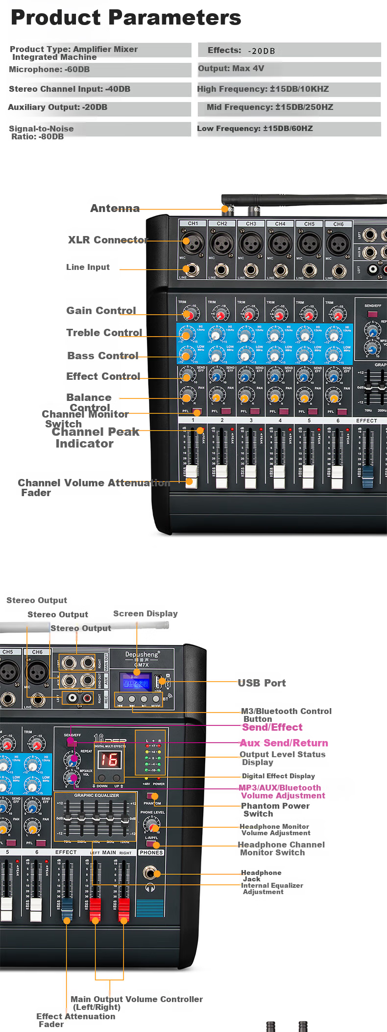This screenshot has width=387, height=1032.
Task: Click the DOWN effect select button
Action: pos(102,778)
